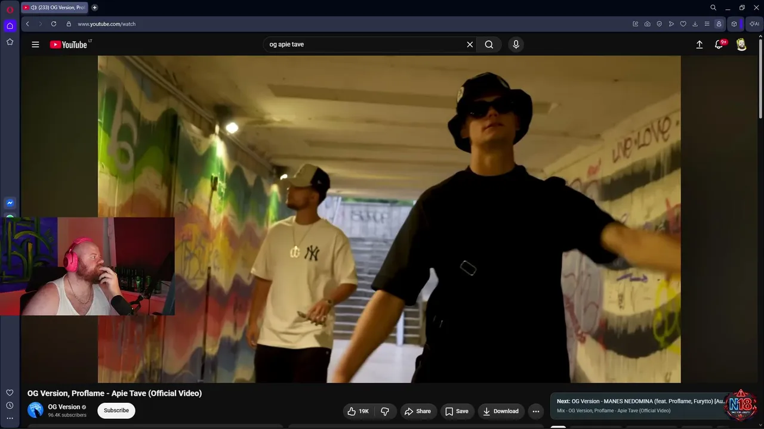Open YouTube notifications bell

(719, 44)
